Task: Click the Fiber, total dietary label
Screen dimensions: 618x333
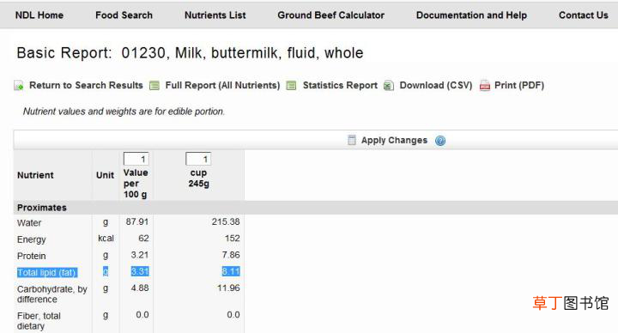Action: pyautogui.click(x=39, y=321)
